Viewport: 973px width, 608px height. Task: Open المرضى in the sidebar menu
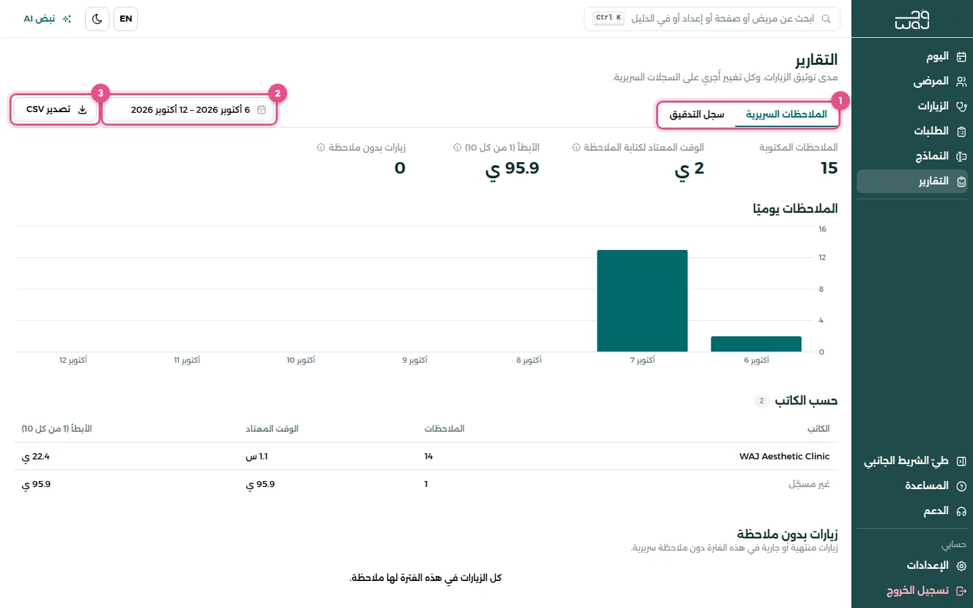click(912, 82)
